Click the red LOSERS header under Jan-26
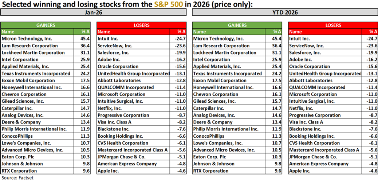This screenshot has width=378, height=181. pyautogui.click(x=141, y=25)
